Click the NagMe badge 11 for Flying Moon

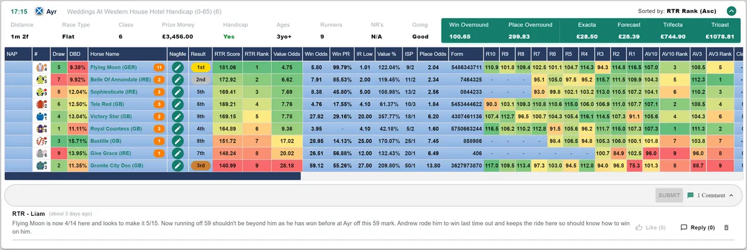click(159, 67)
